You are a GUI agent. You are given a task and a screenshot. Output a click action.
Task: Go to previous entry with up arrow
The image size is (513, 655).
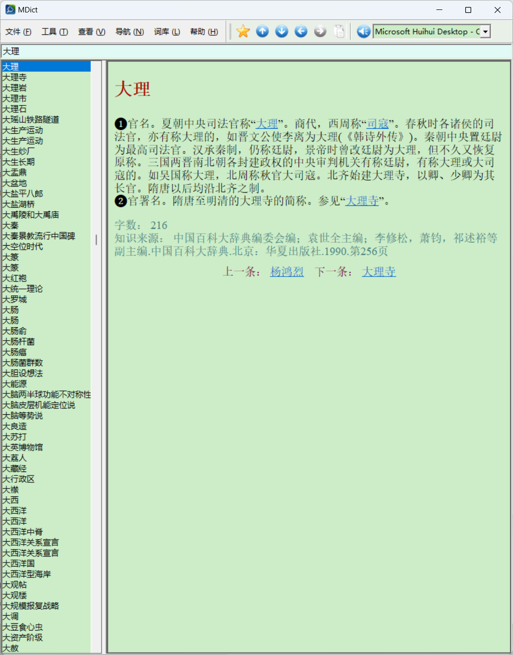click(263, 31)
